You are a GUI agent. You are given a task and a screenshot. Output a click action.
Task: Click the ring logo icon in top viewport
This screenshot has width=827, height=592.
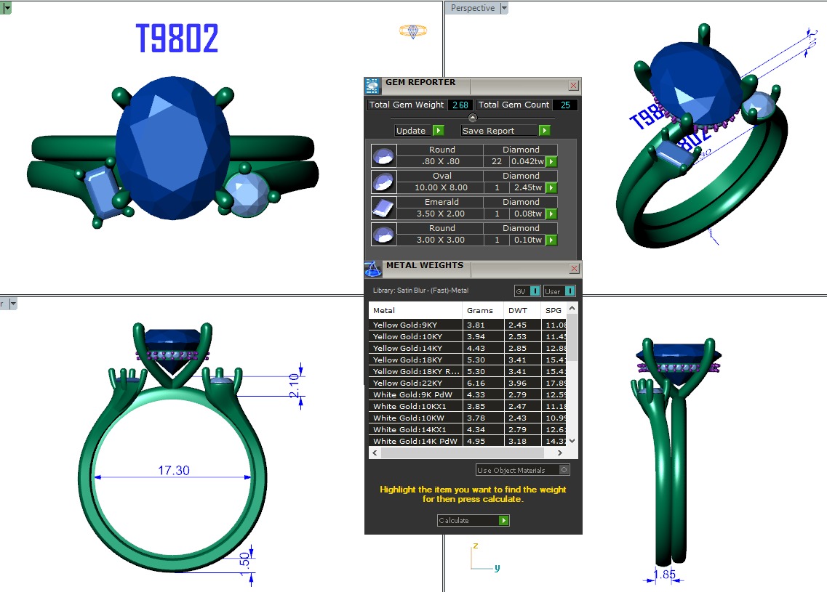412,31
